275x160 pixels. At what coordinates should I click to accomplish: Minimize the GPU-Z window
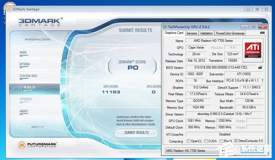click(245, 27)
